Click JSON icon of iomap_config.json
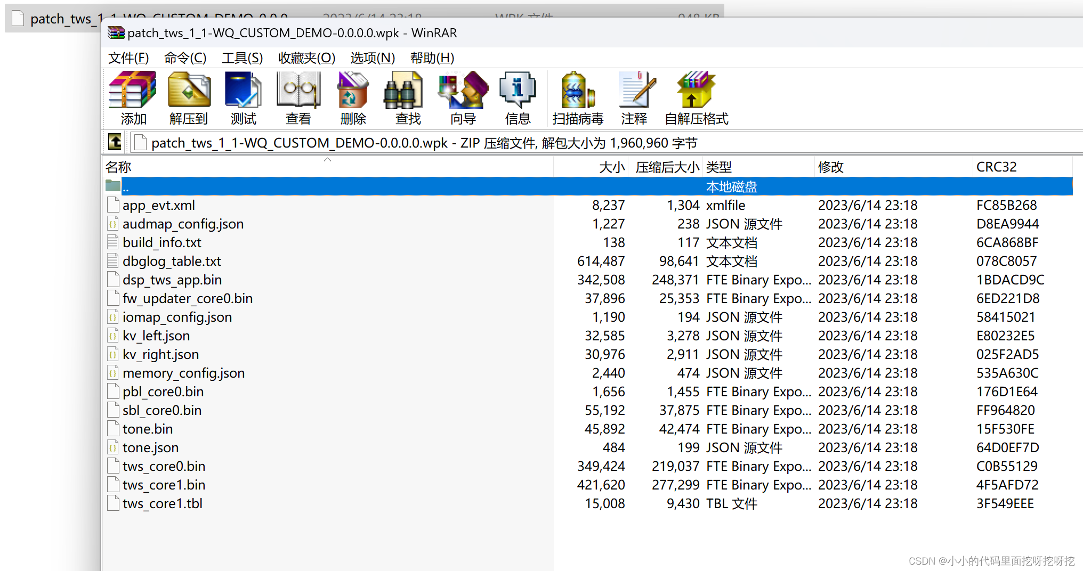 113,317
